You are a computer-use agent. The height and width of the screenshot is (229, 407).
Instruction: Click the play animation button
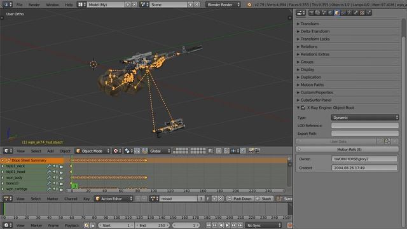[x=228, y=225]
